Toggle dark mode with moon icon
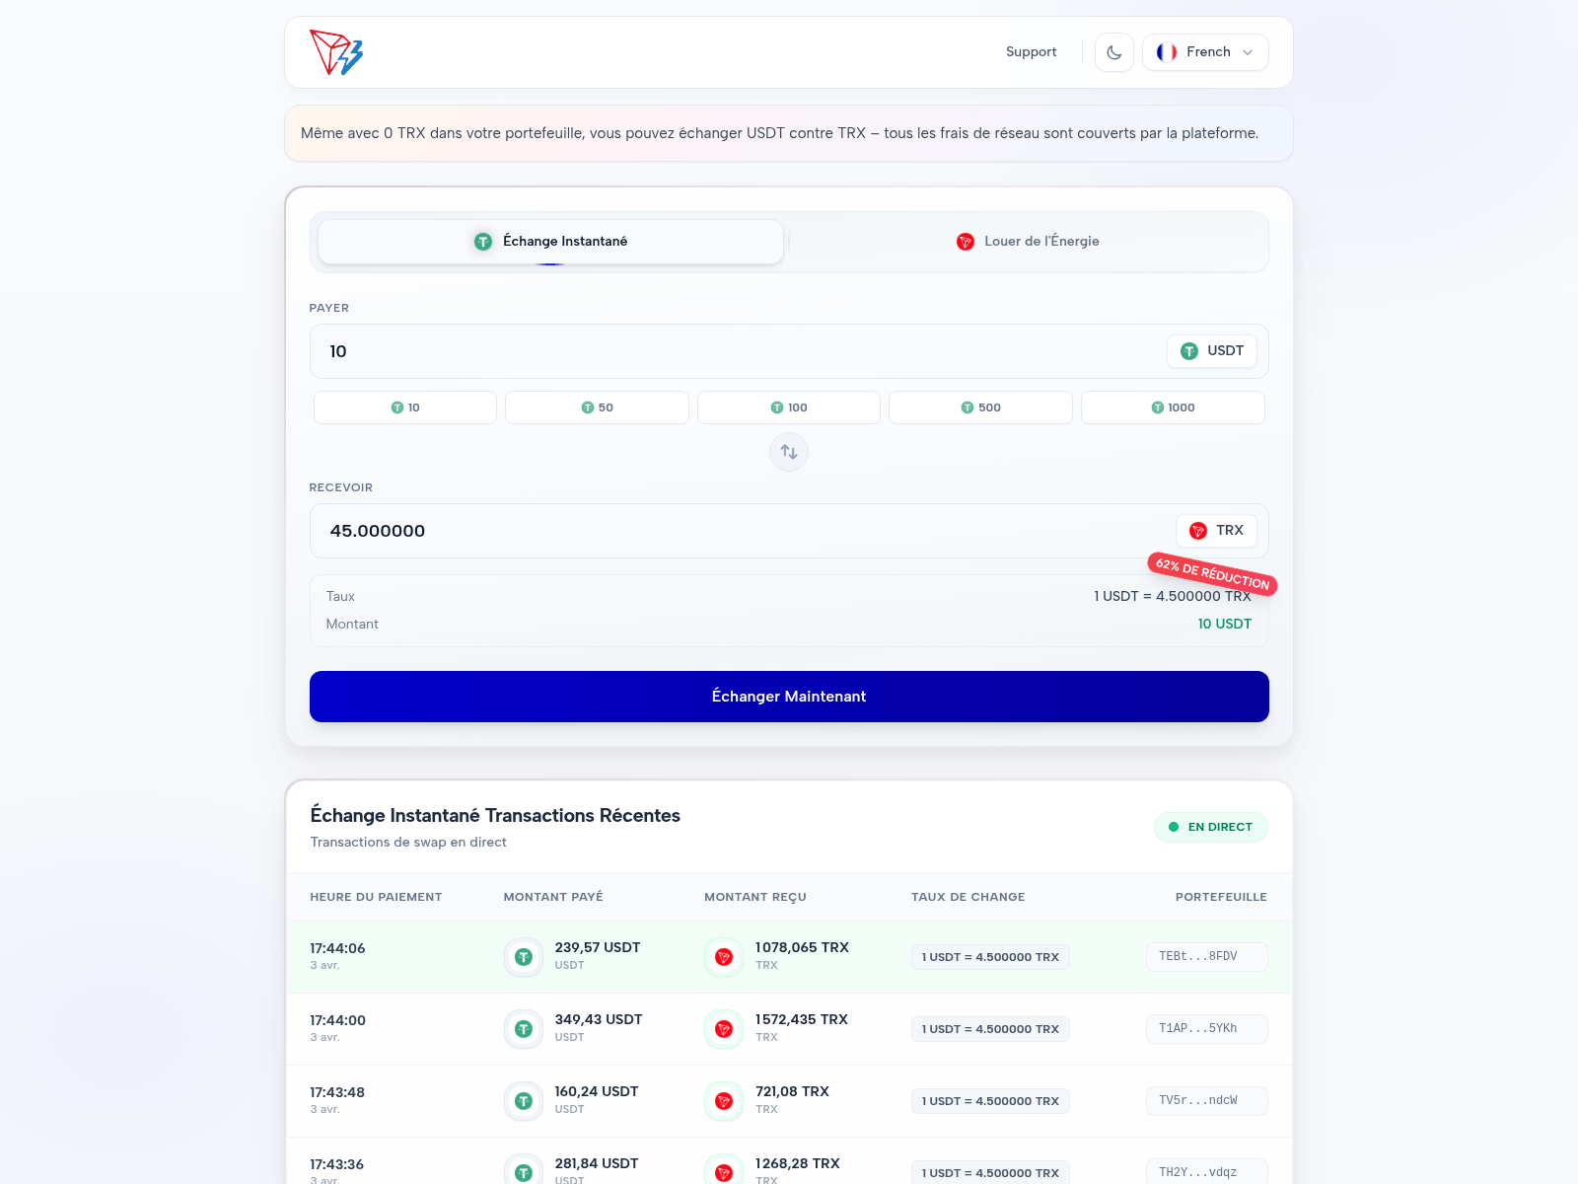Viewport: 1578px width, 1184px height. [1113, 52]
